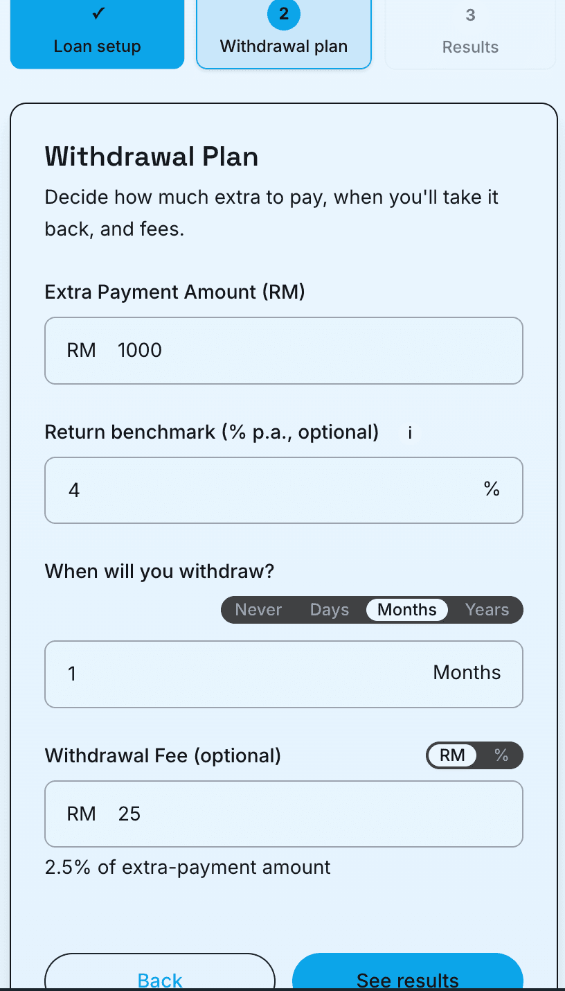Go to the Loan setup step
The width and height of the screenshot is (565, 991).
[x=97, y=35]
